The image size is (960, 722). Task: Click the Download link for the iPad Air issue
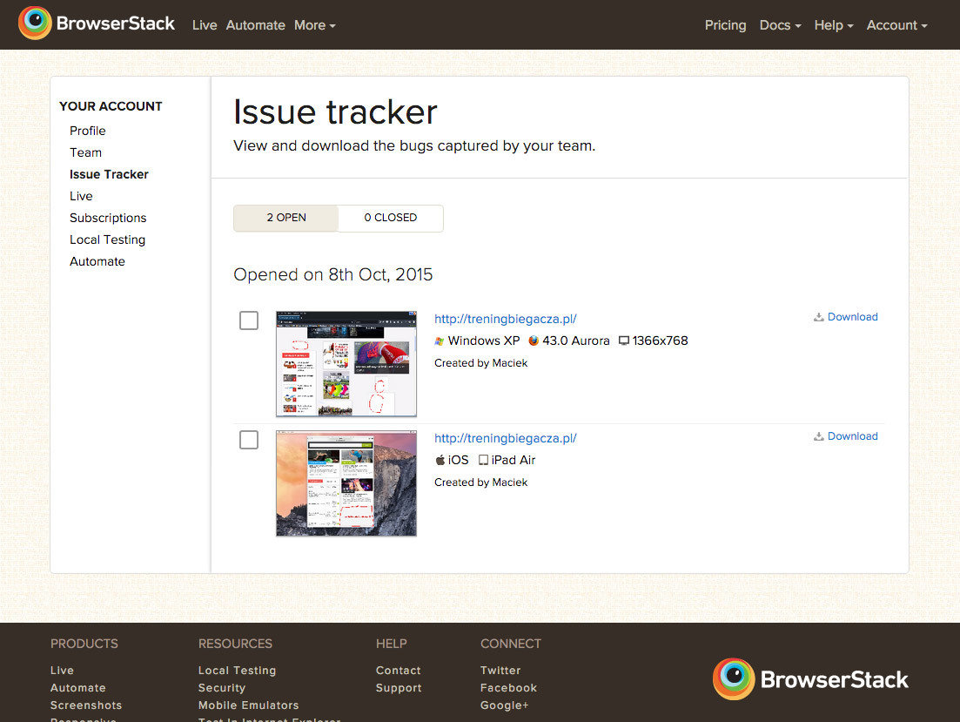(x=852, y=436)
